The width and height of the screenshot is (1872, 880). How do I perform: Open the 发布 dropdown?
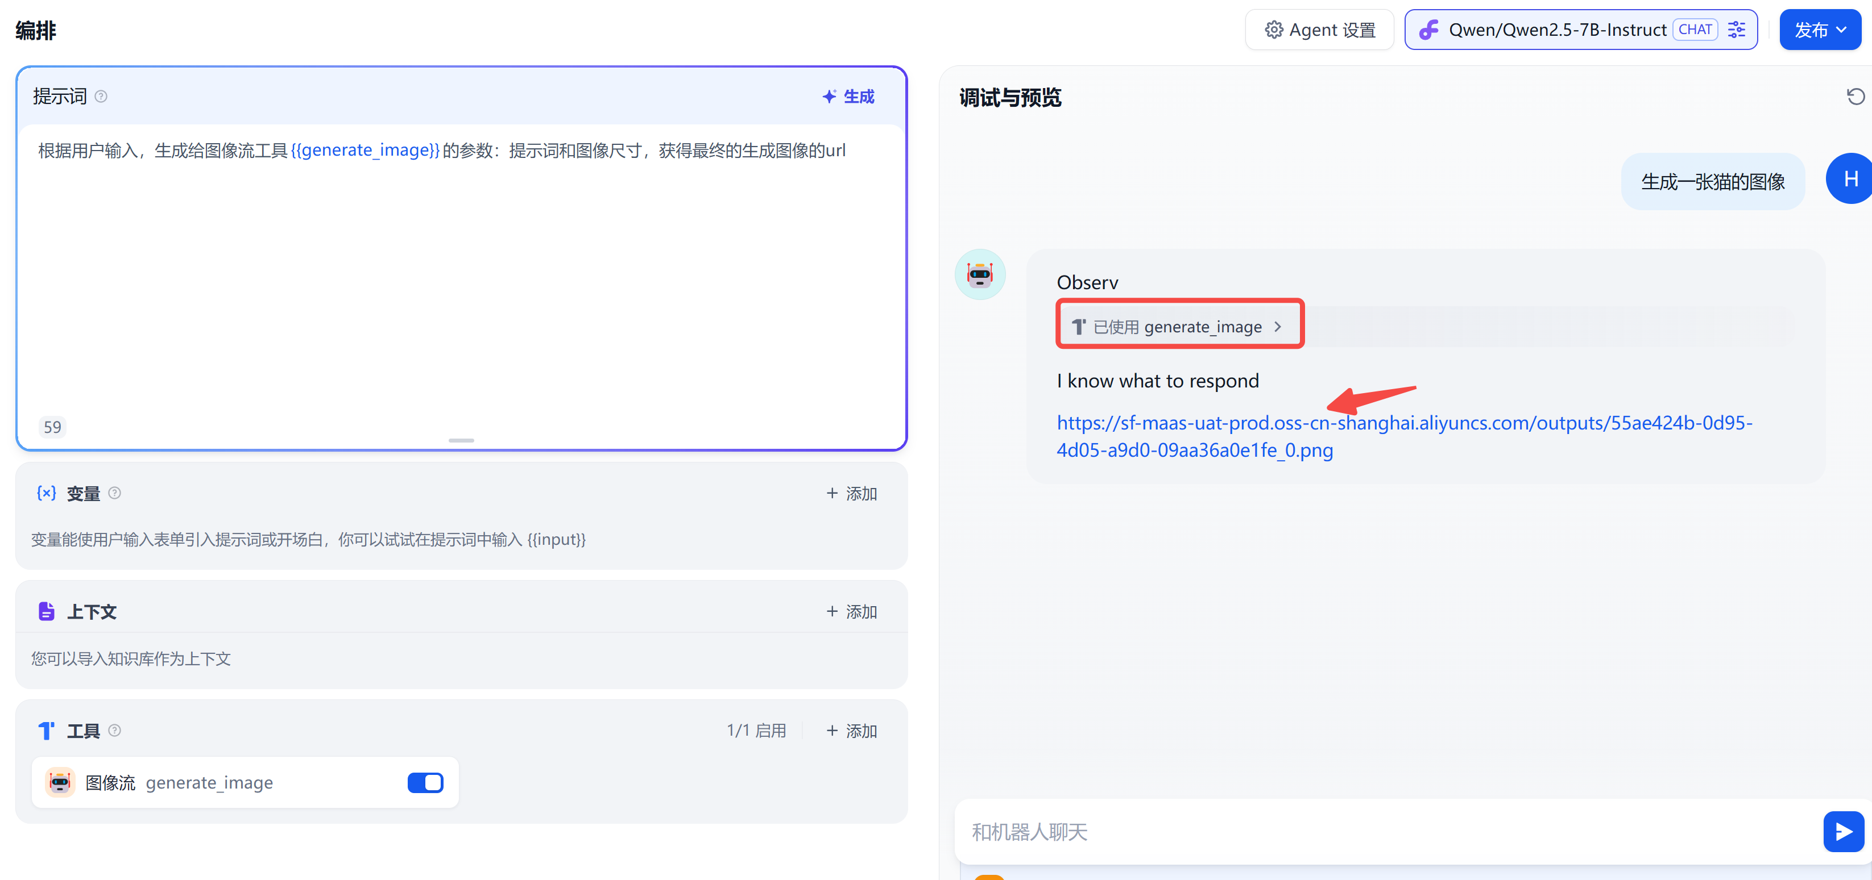pyautogui.click(x=1820, y=30)
